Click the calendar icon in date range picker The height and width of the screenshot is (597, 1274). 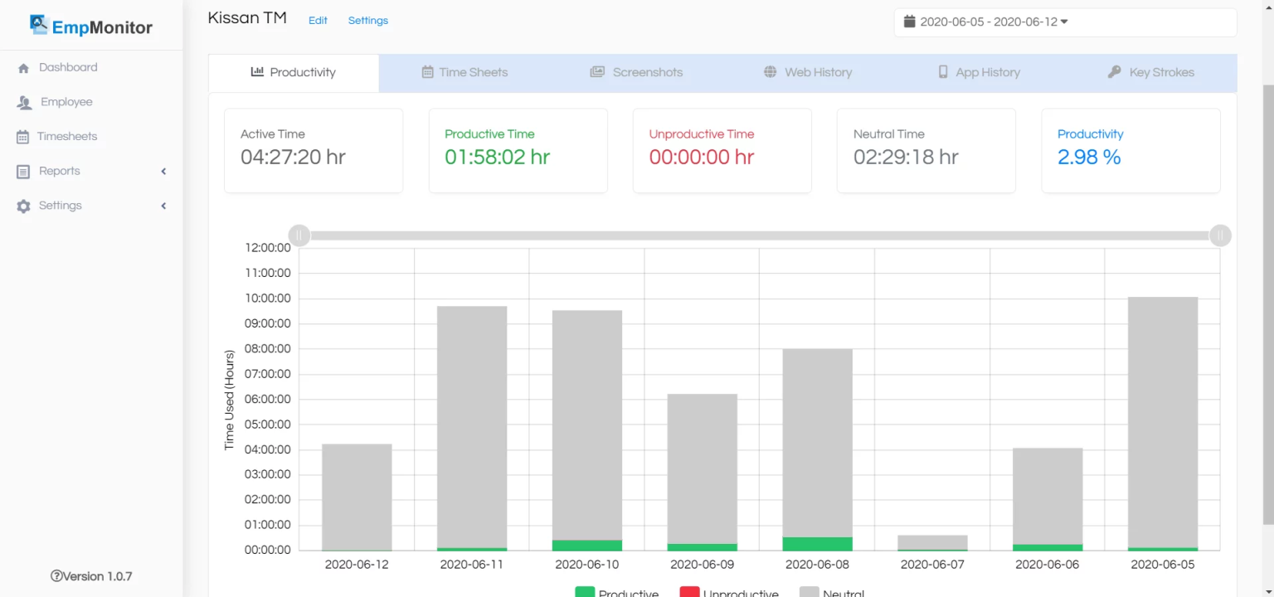[x=910, y=22]
